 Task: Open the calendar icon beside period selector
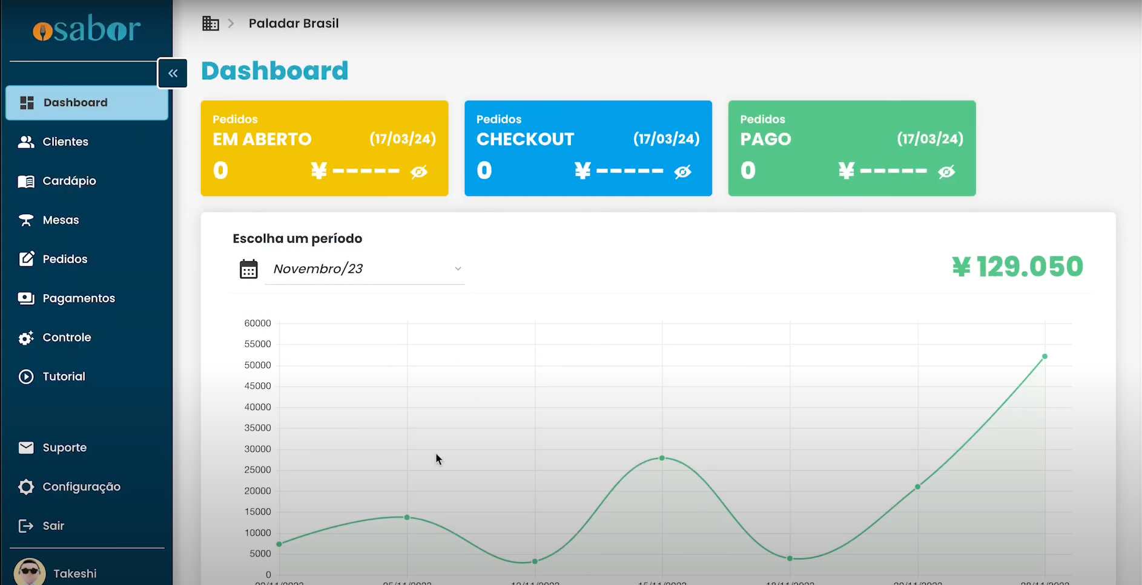click(248, 269)
